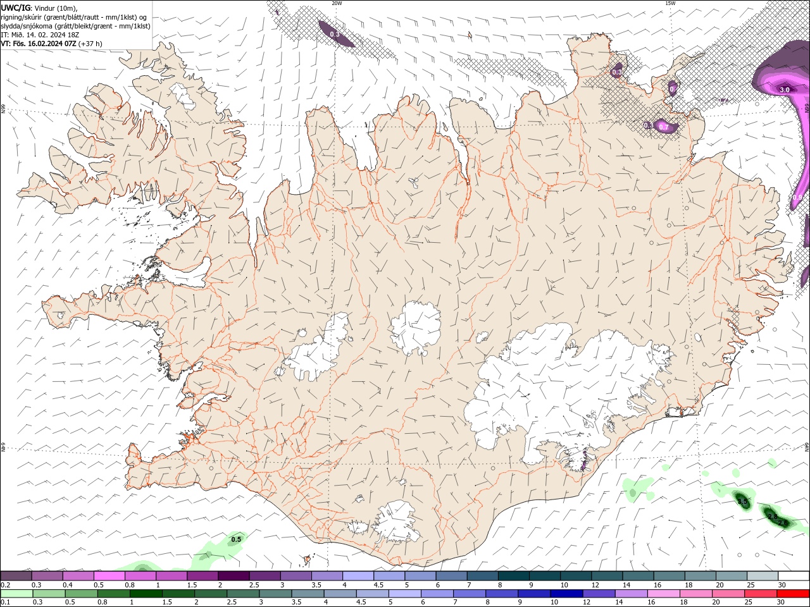The height and width of the screenshot is (607, 810).
Task: Click the 2.8 rain value label
Action: click(772, 517)
